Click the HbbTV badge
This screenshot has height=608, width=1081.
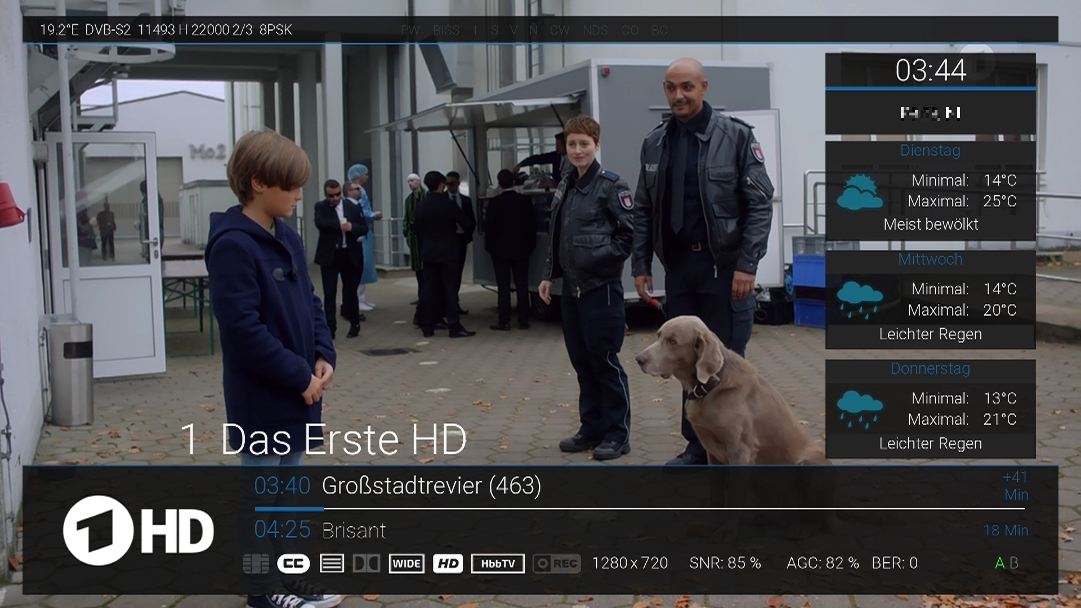pyautogui.click(x=498, y=564)
